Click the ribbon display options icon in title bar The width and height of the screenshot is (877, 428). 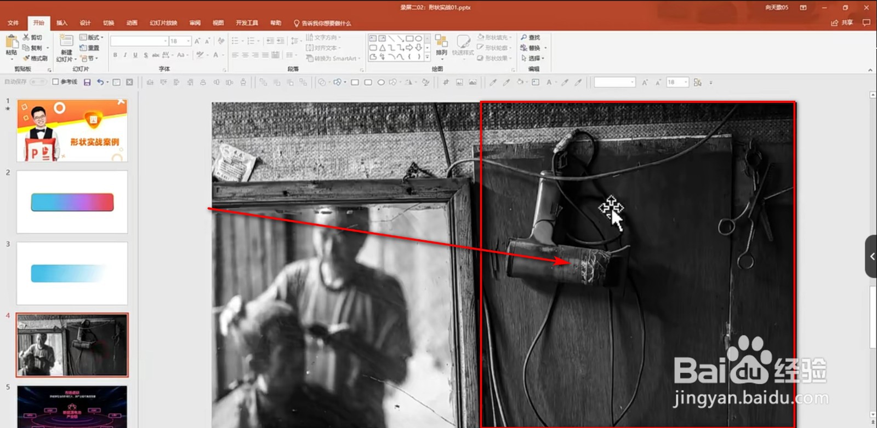803,8
